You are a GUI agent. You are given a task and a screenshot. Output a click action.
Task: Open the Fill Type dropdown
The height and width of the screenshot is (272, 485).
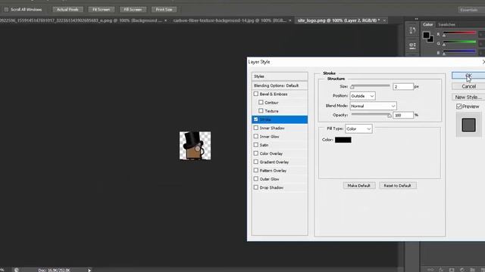[x=358, y=128]
